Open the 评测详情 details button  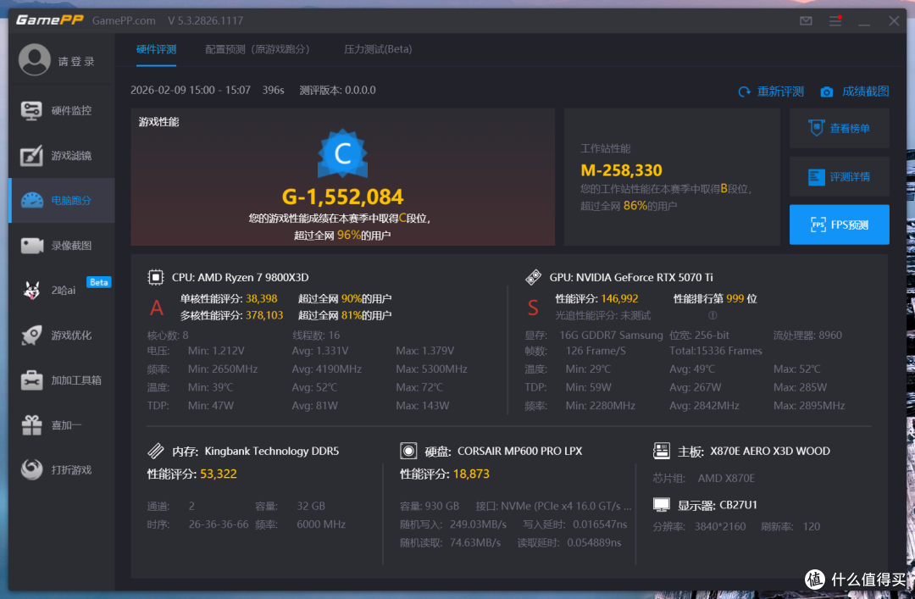[839, 176]
